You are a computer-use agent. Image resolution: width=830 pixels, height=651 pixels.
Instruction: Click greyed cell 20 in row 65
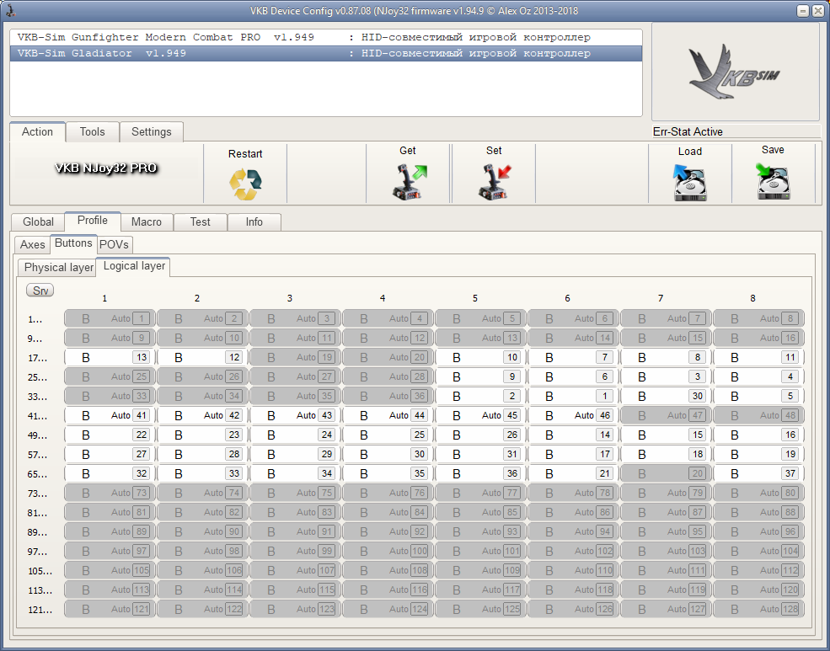click(666, 474)
